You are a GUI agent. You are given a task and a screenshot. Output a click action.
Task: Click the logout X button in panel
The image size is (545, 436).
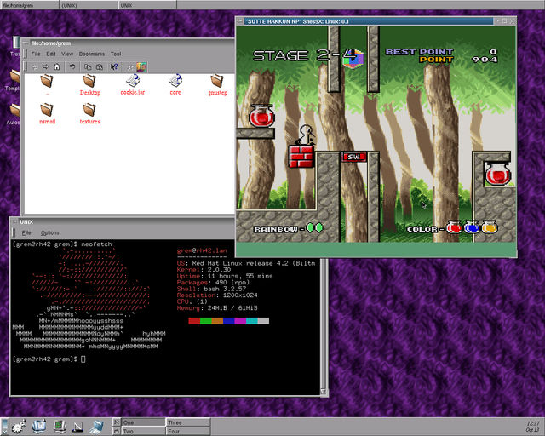[x=117, y=422]
